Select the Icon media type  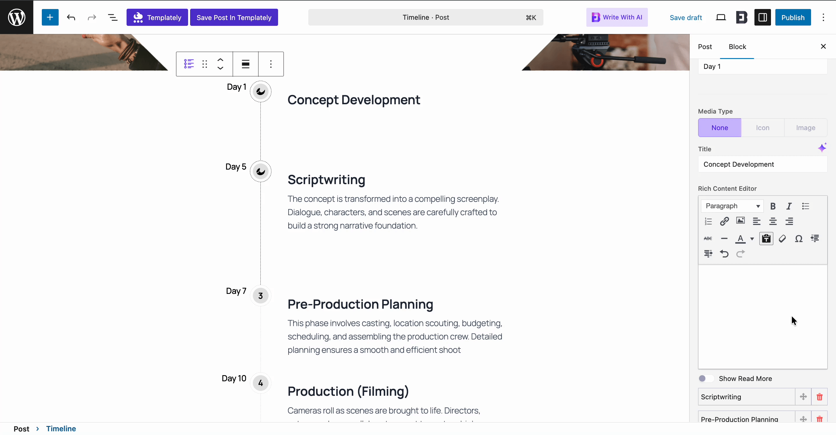[x=763, y=127]
